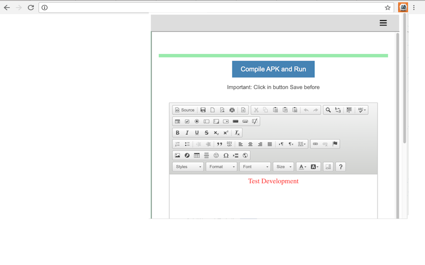
Task: Click the Compile APK and Run button
Action: pos(273,69)
